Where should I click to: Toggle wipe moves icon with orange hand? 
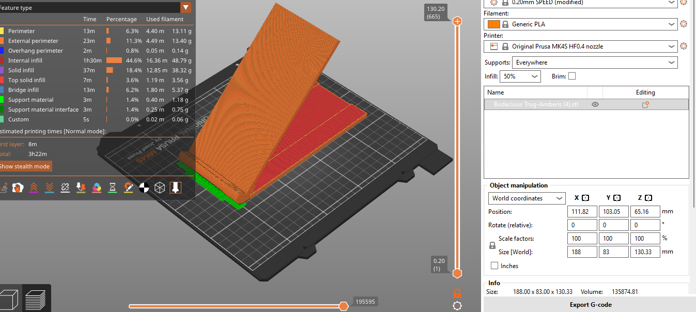click(18, 188)
